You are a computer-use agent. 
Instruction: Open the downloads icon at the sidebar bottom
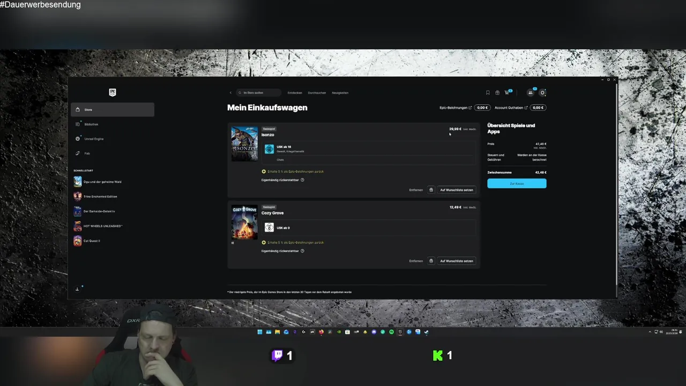(77, 289)
